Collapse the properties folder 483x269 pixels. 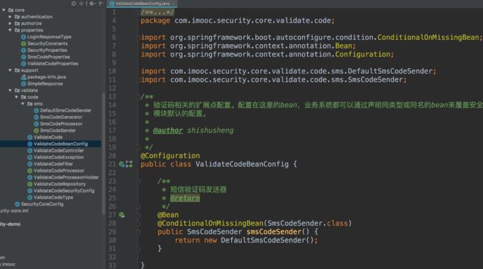[x=10, y=30]
